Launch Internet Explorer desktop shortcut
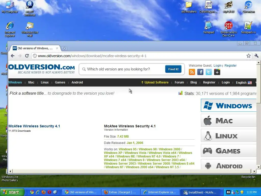Viewport: 261px width, 196px height. 10,29
